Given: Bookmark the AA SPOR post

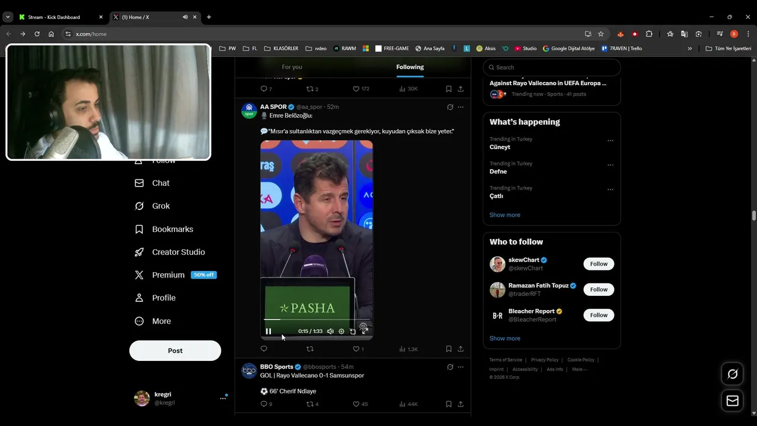Looking at the screenshot, I should [449, 349].
